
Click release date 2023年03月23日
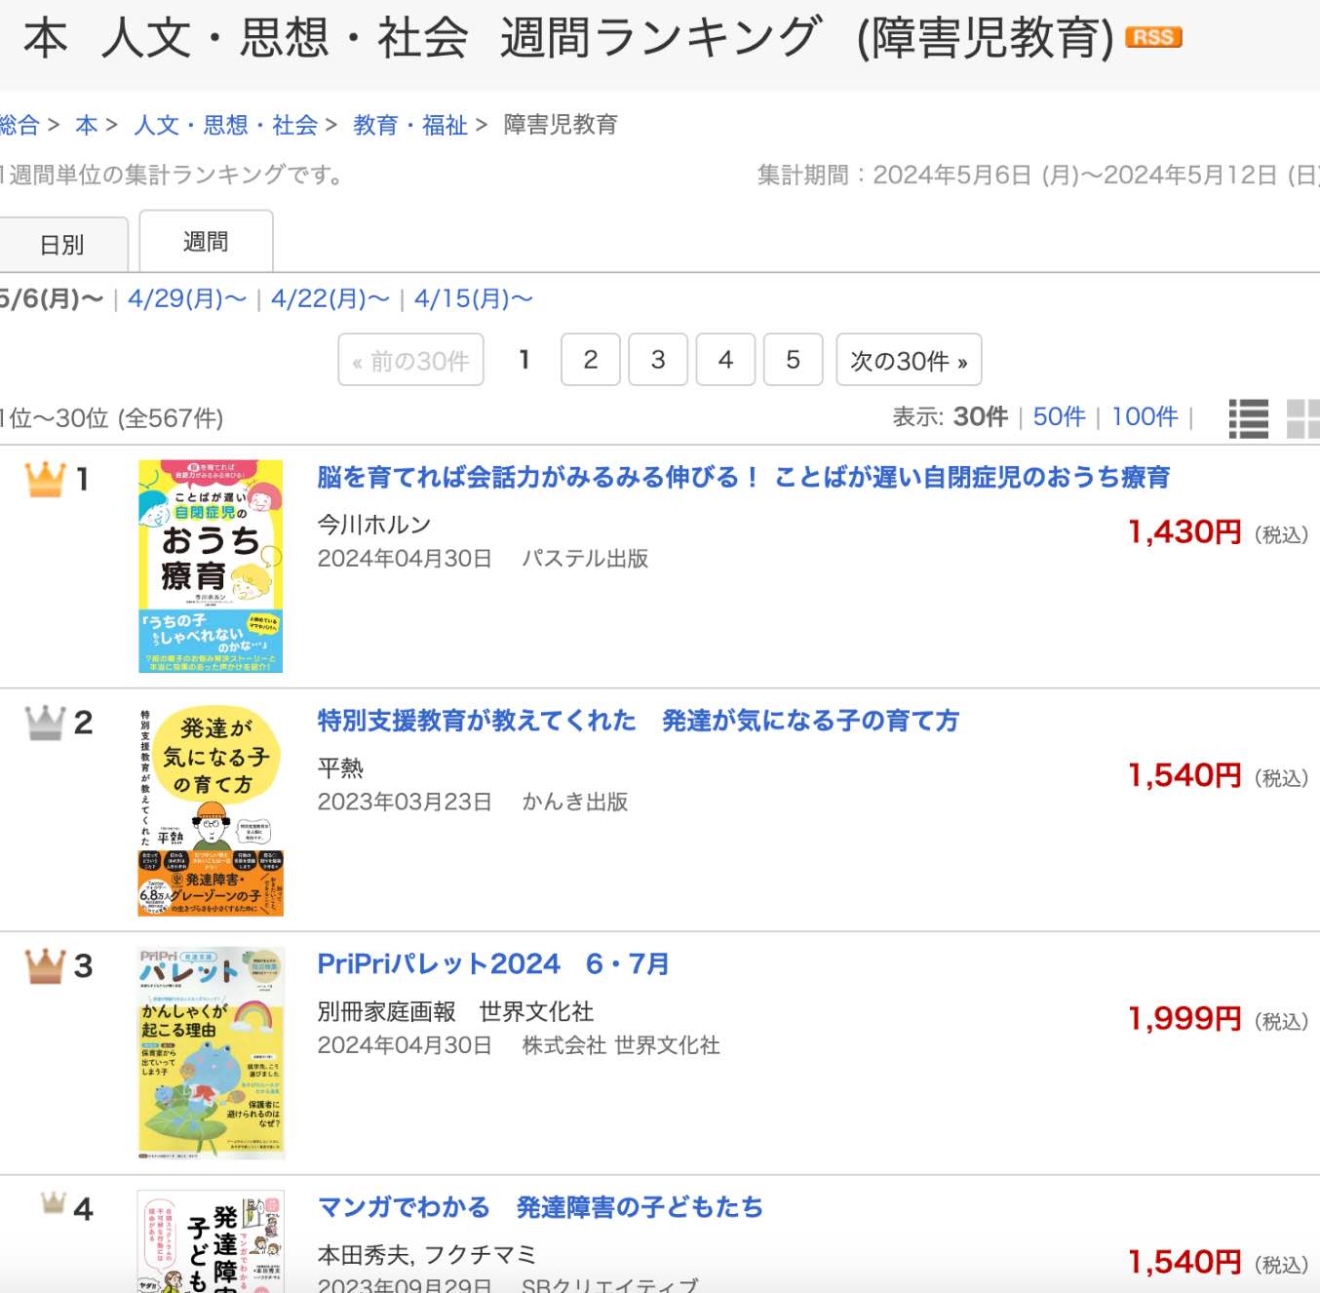[x=405, y=803]
